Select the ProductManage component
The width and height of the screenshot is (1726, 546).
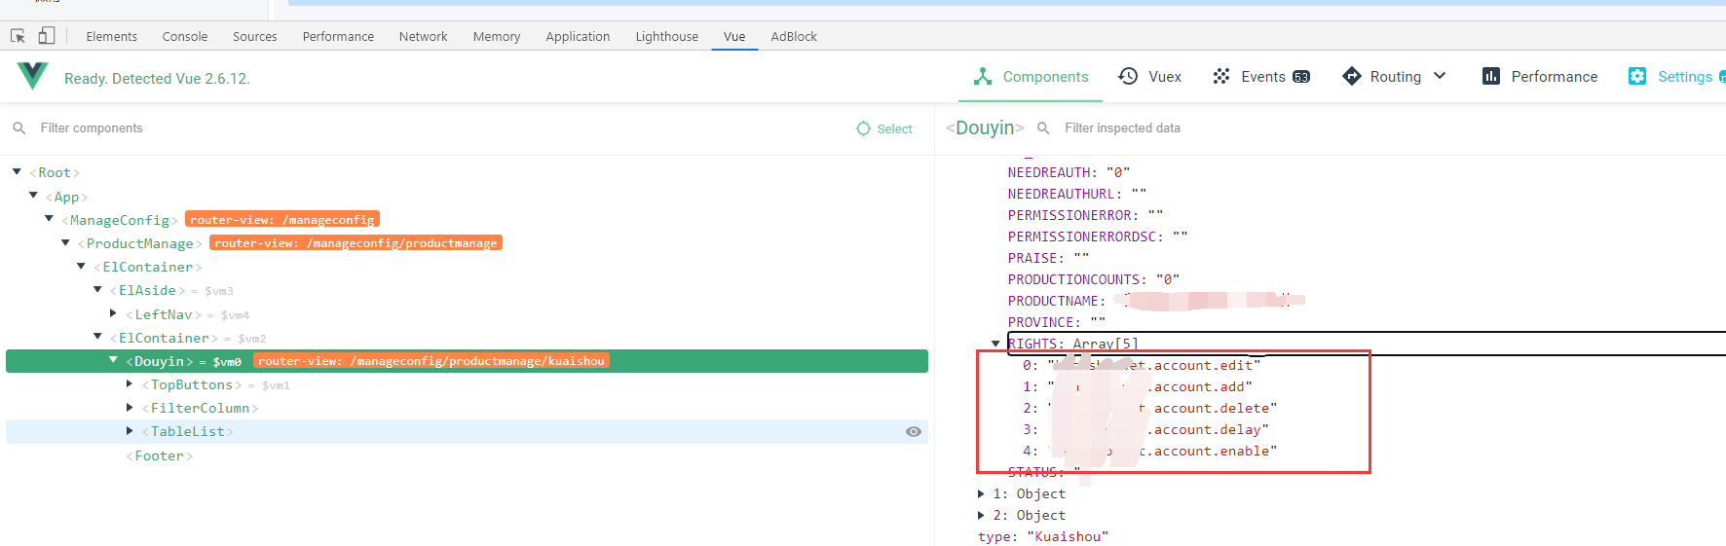pos(140,243)
